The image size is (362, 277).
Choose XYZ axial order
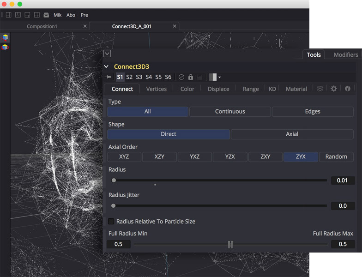124,157
